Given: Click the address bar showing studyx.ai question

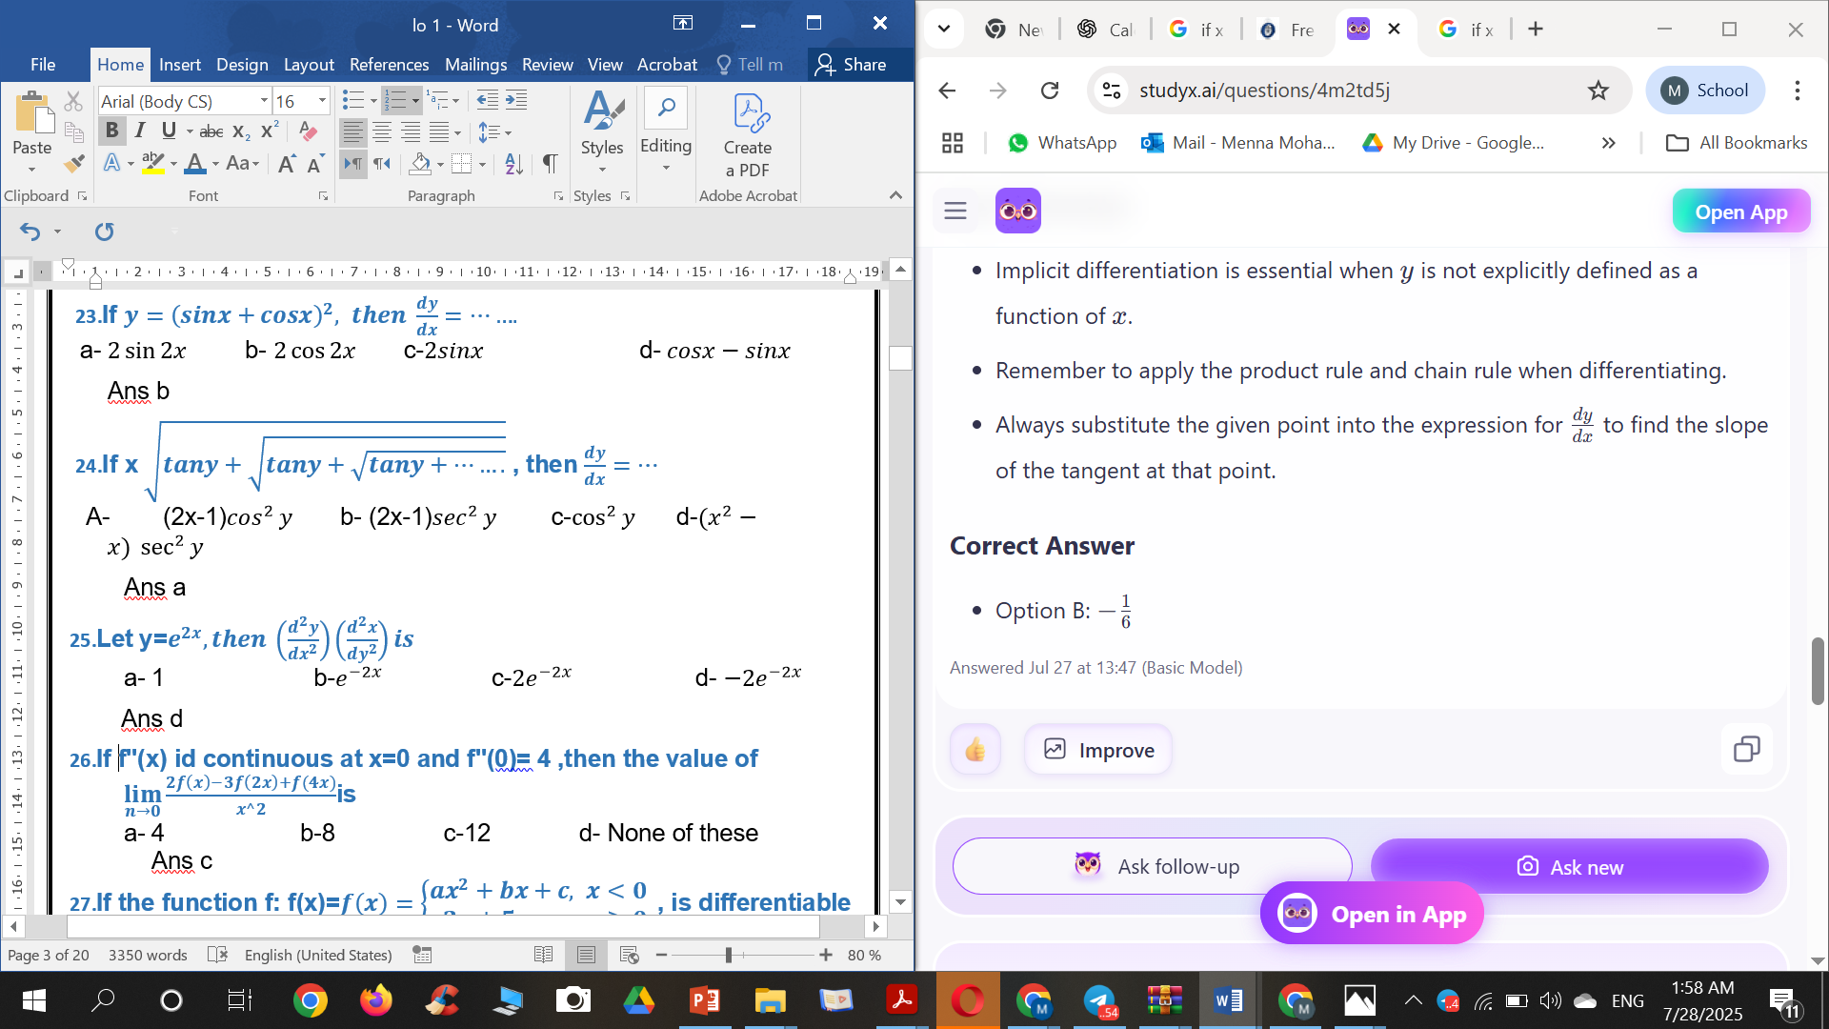Looking at the screenshot, I should pos(1267,91).
